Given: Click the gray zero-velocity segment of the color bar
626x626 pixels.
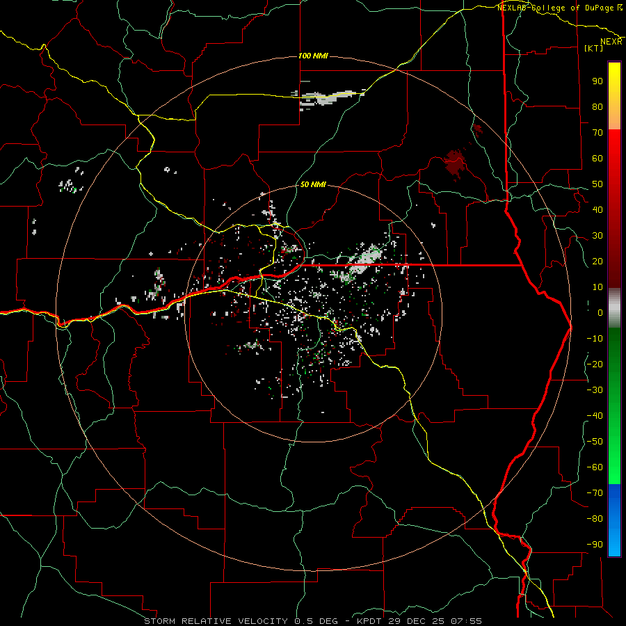Looking at the screenshot, I should click(614, 308).
